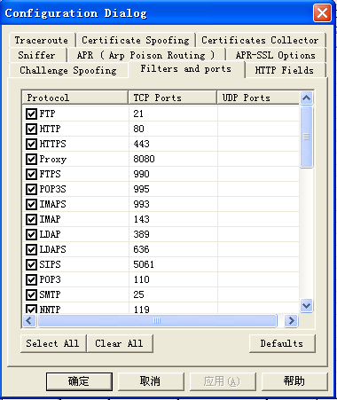Screen dimensions: 337x400
Task: Click the TCP Ports column header
Action: click(173, 98)
